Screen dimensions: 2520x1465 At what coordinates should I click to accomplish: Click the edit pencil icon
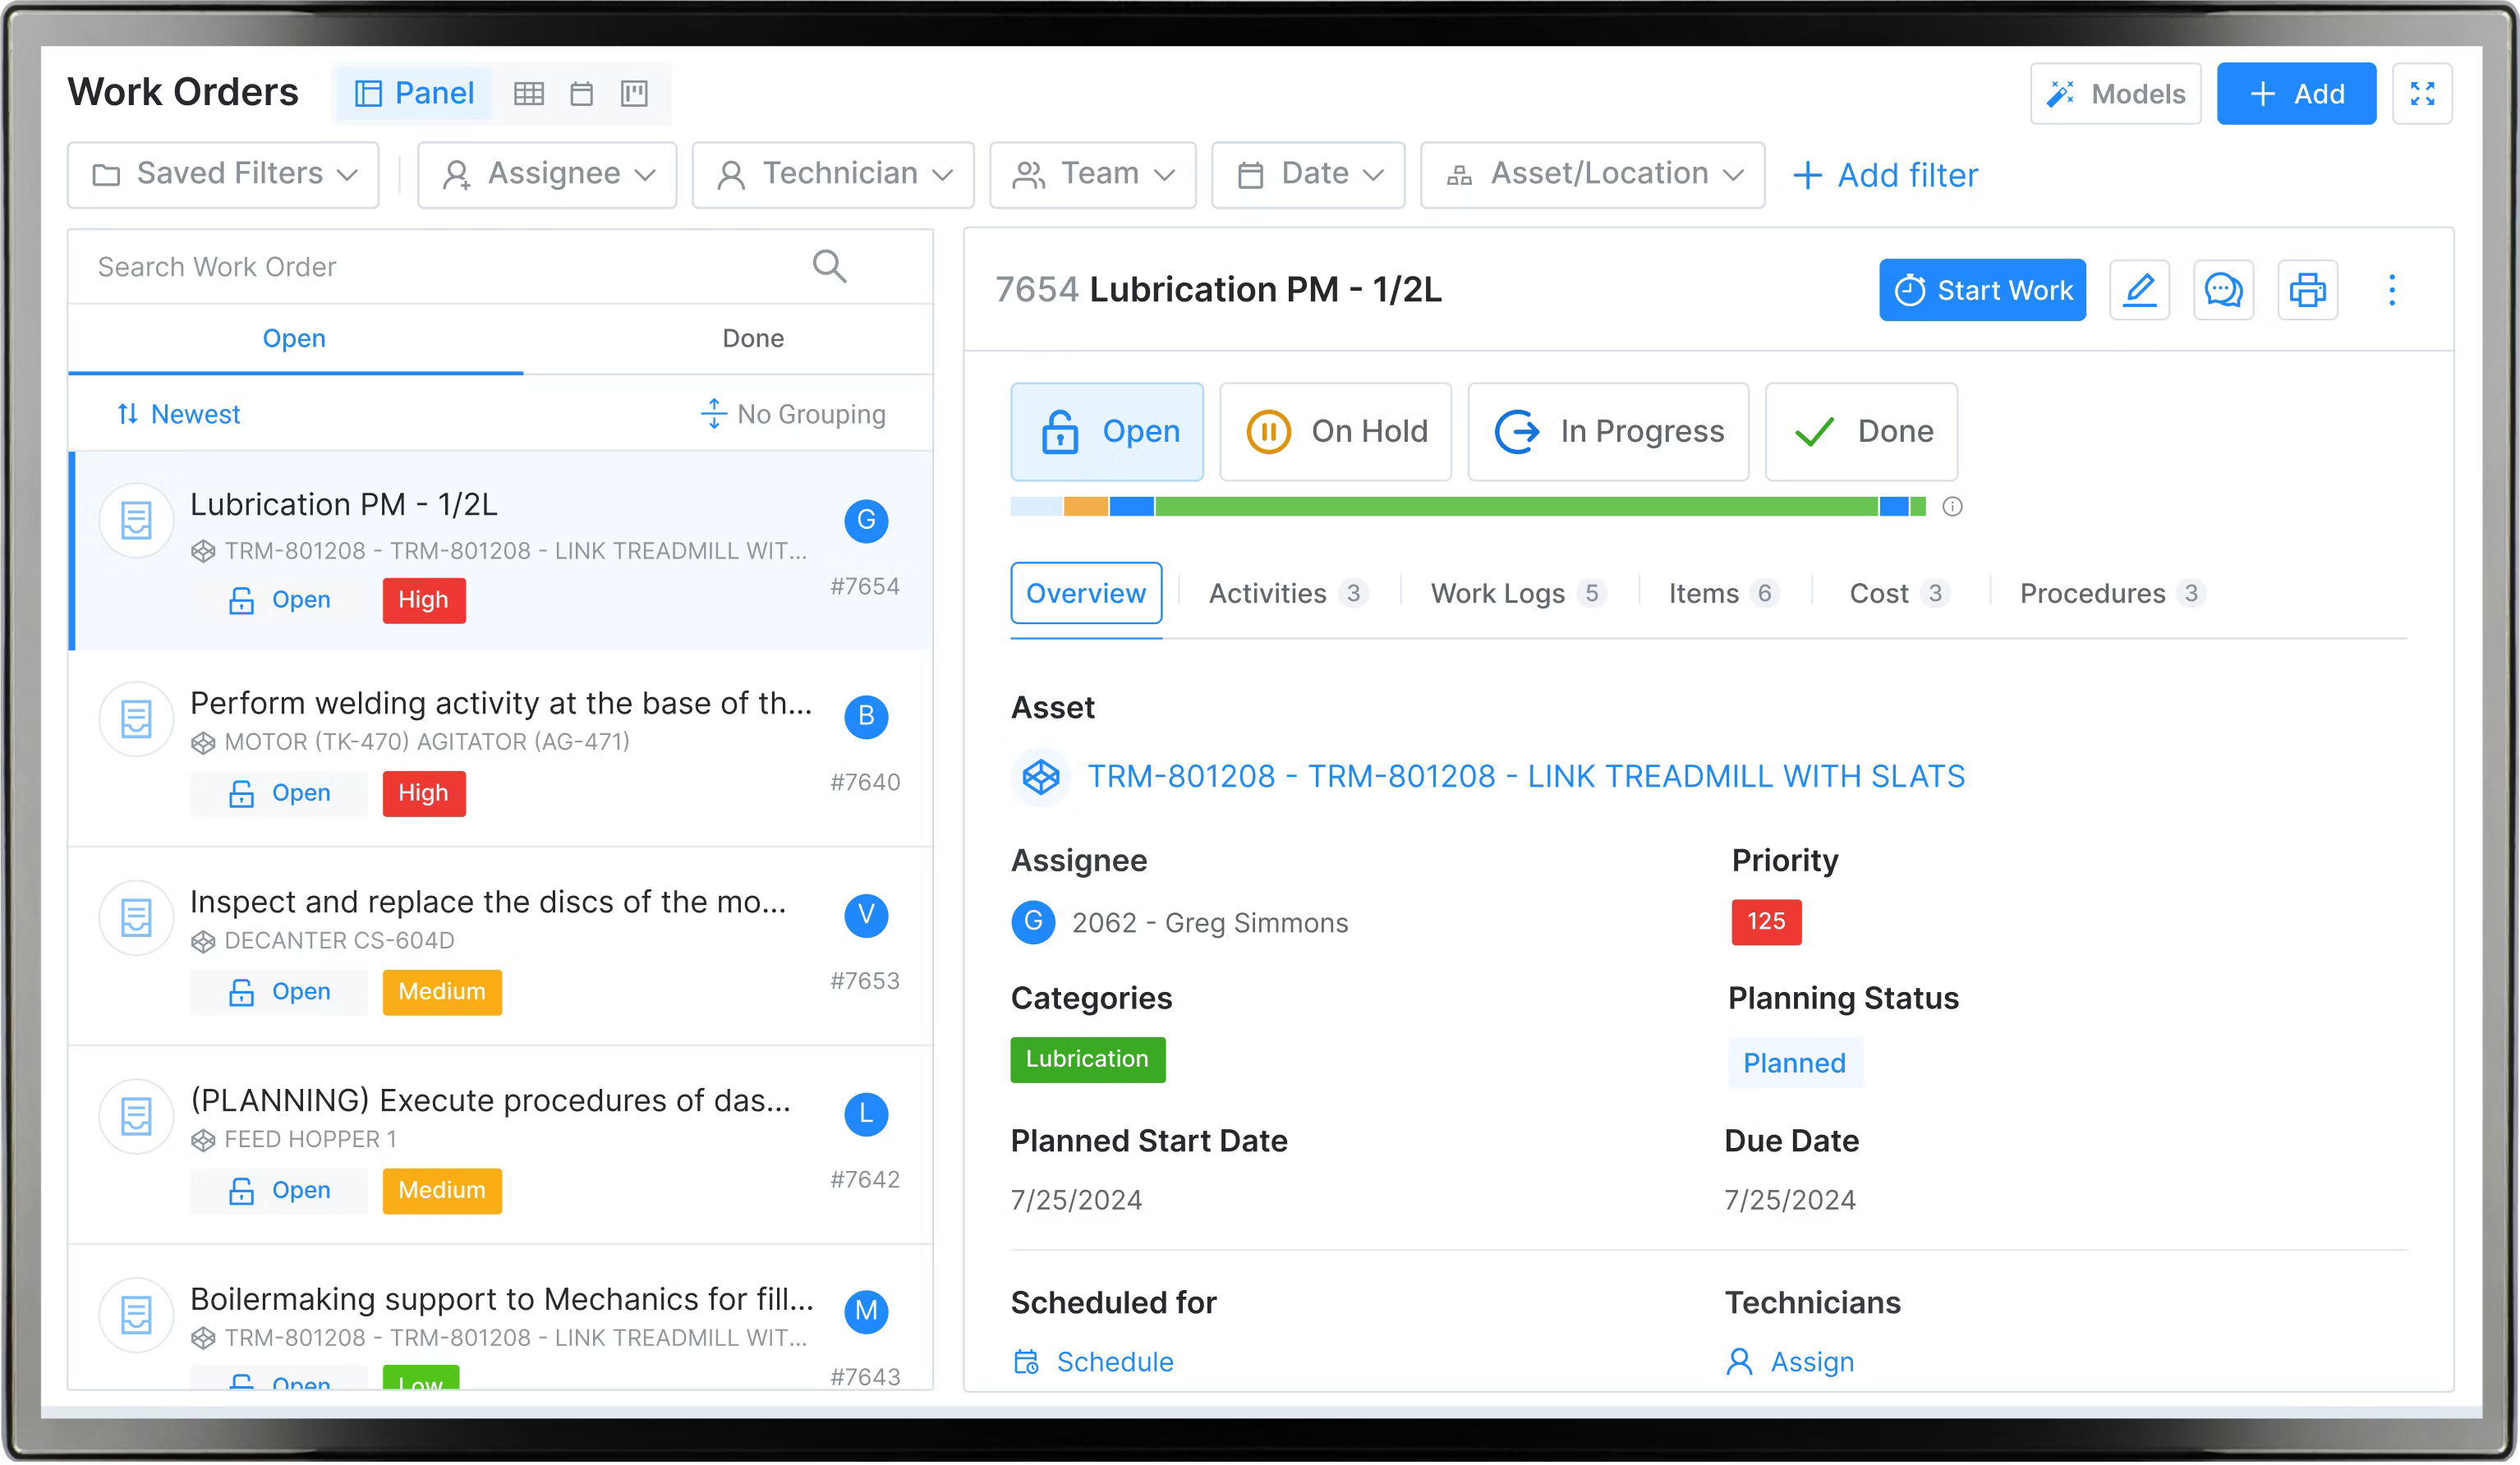point(2139,290)
